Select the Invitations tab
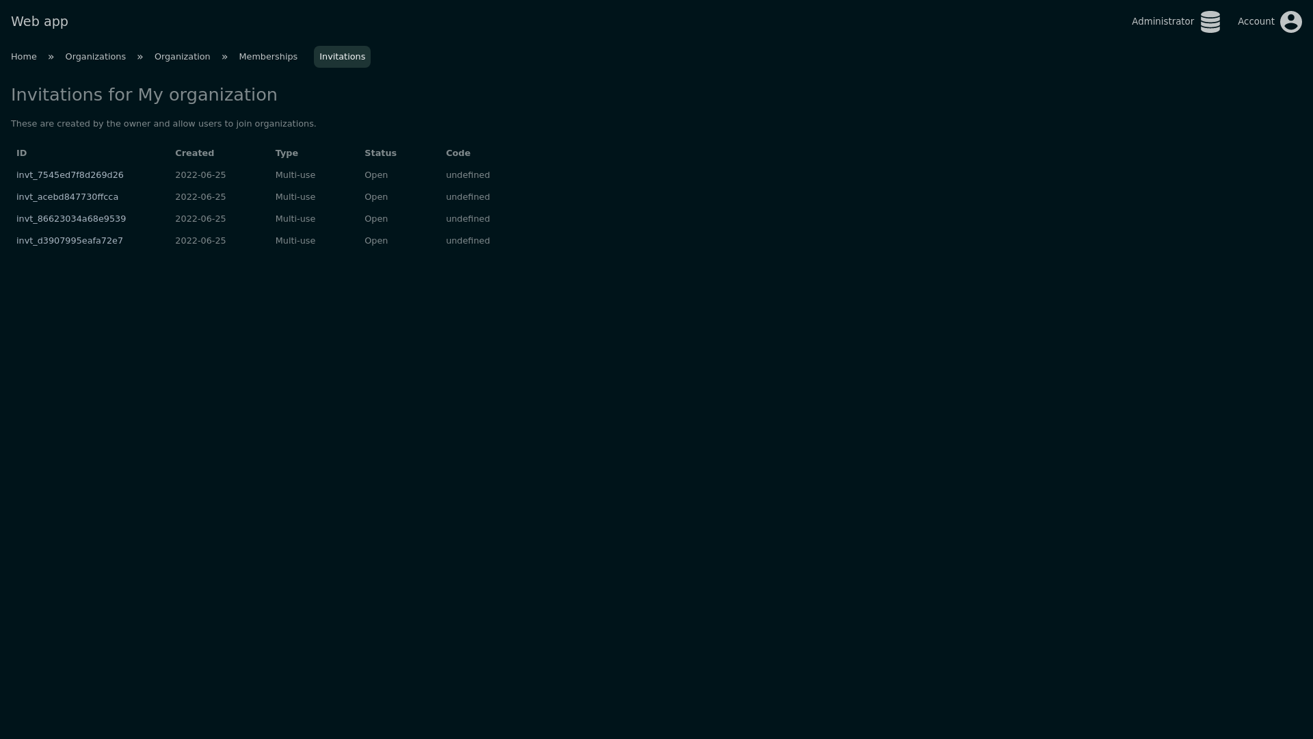Screen dimensions: 1313x739 [x=342, y=57]
